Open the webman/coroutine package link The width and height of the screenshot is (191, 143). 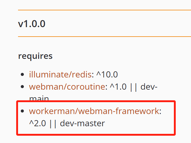67,87
